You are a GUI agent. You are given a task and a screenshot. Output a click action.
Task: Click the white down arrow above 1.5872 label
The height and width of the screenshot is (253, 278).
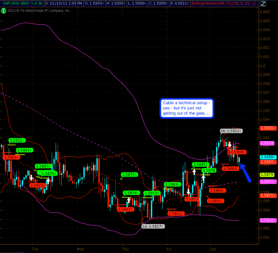(31, 178)
